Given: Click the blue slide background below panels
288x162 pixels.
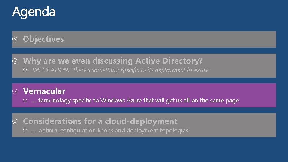Looking at the screenshot, I should tap(144, 150).
